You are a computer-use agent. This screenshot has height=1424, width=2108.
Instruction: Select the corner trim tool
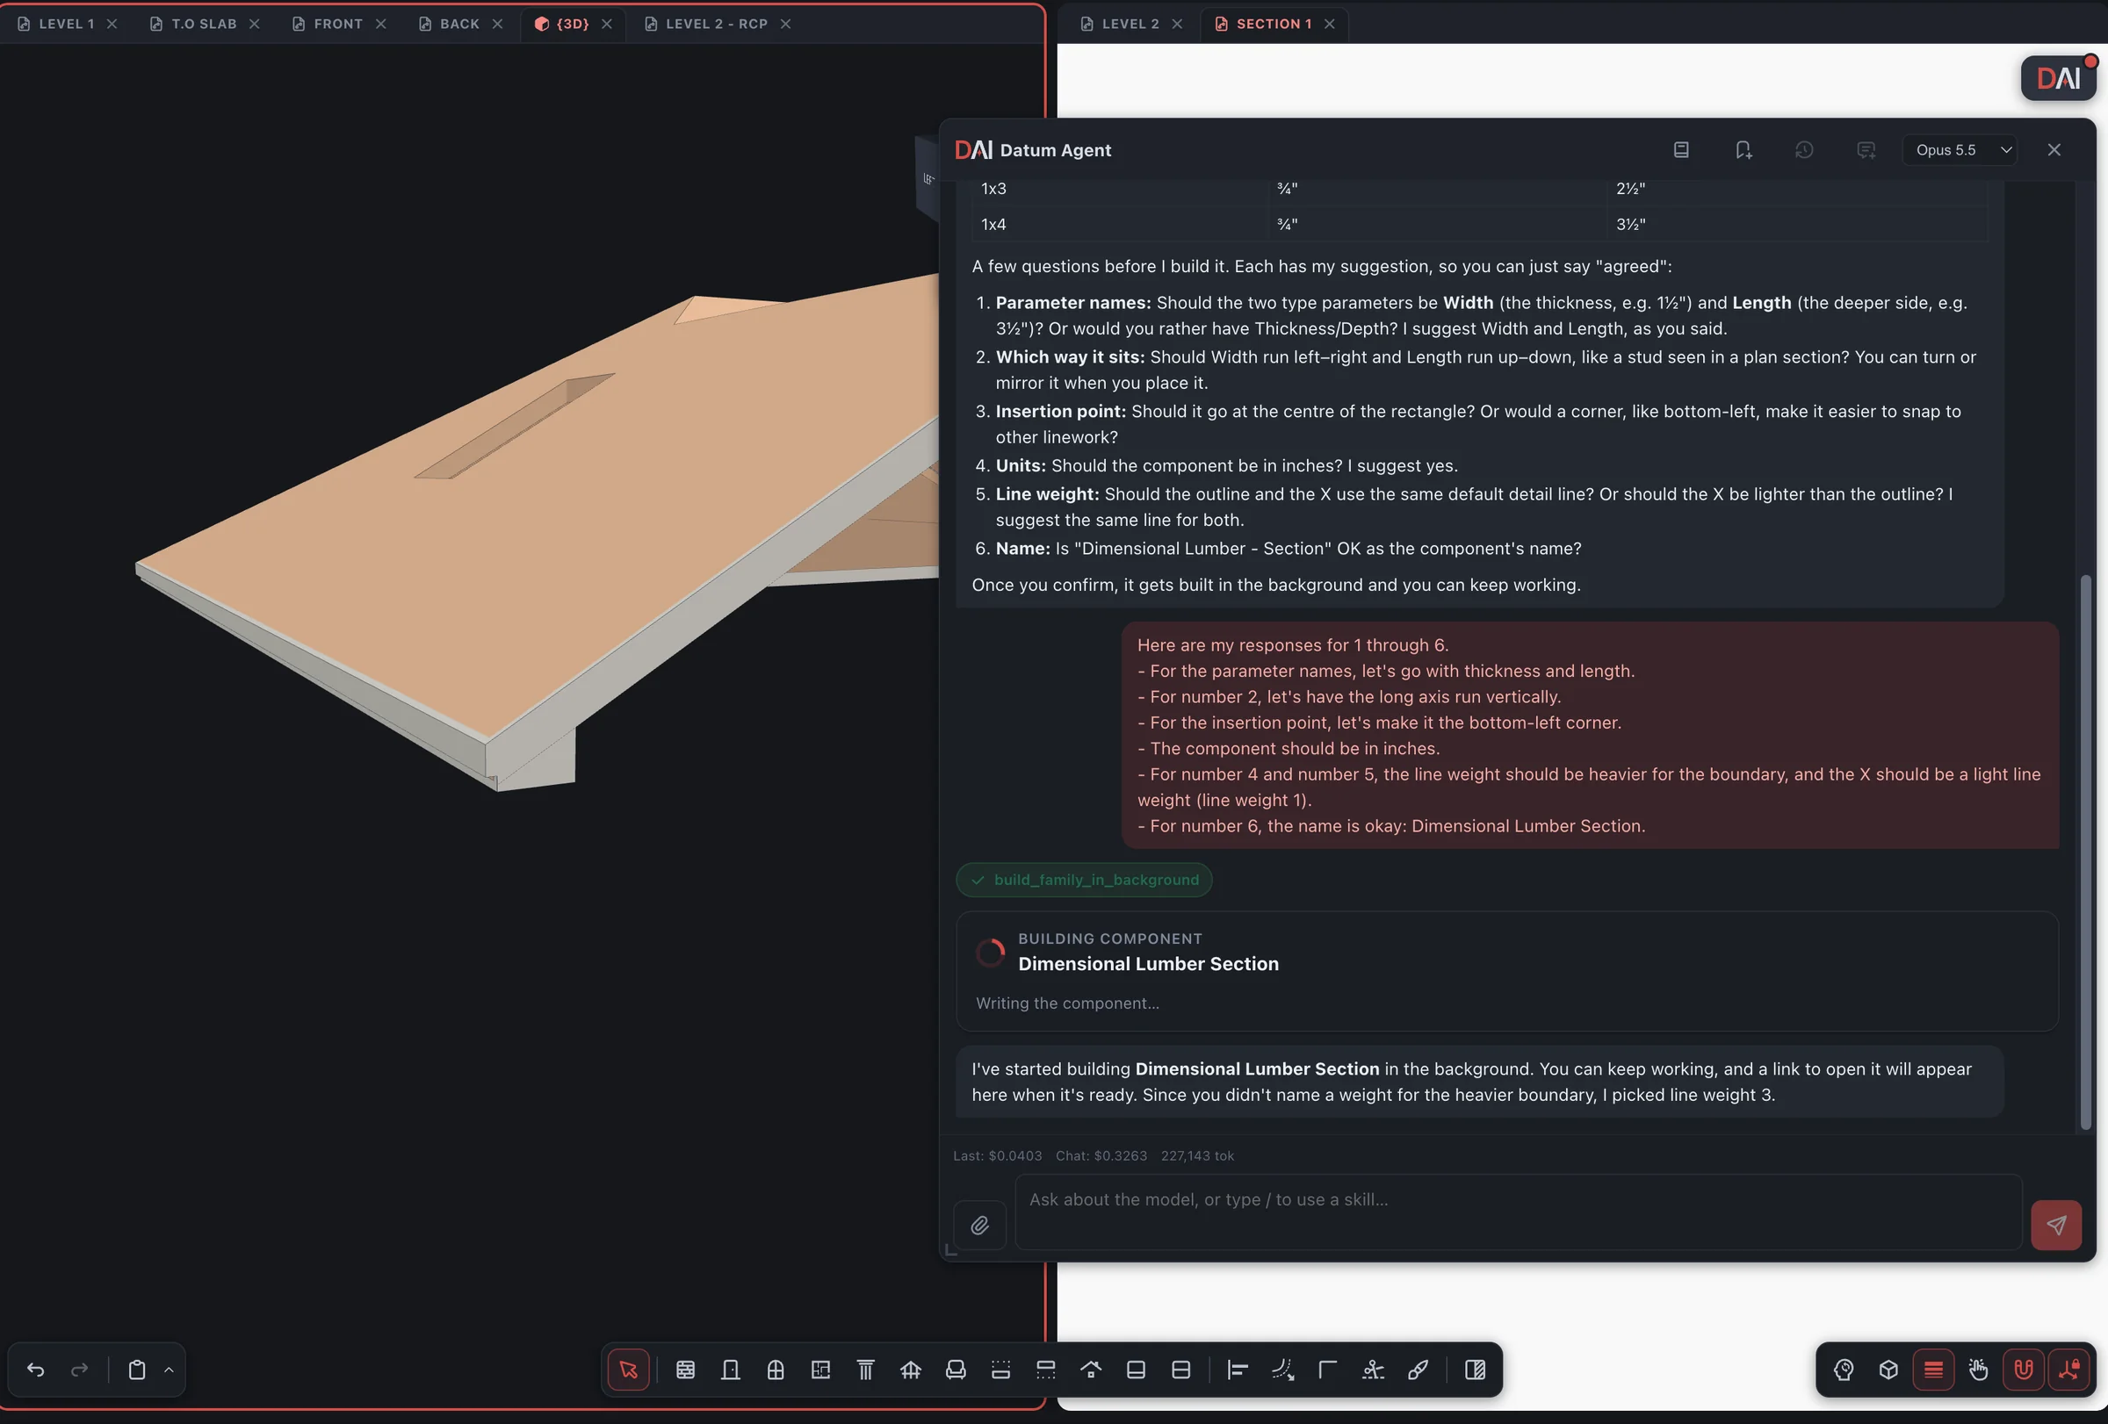coord(1328,1370)
